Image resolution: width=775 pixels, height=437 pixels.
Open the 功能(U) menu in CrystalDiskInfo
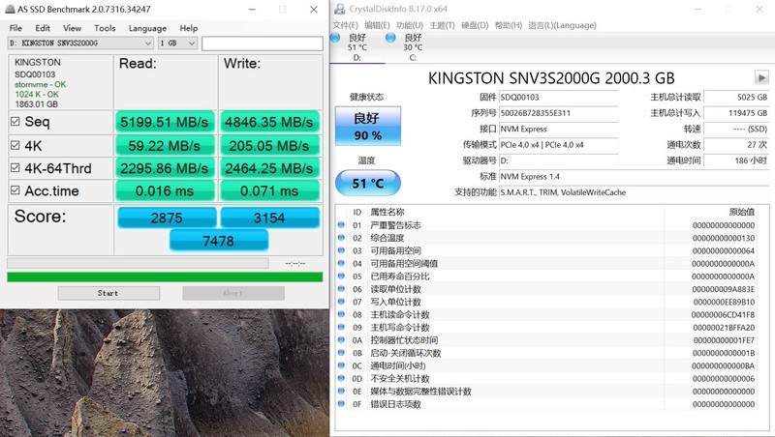coord(410,25)
